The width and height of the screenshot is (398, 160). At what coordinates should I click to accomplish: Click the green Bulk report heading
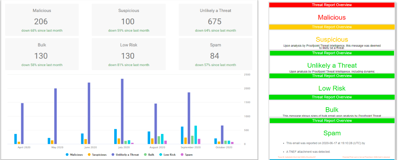coord(332,110)
